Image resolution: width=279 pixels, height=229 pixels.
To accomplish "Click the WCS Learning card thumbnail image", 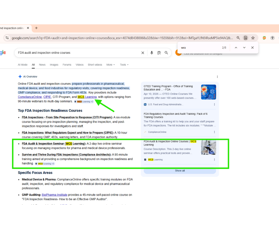I will (209, 147).
